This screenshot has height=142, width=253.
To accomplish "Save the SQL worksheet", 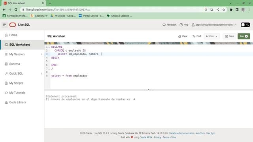I will tap(229, 36).
